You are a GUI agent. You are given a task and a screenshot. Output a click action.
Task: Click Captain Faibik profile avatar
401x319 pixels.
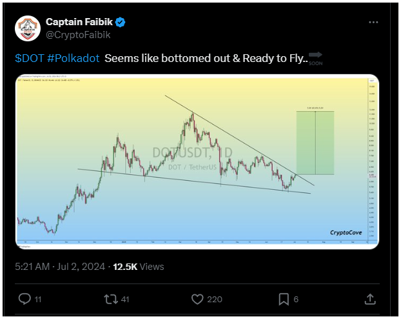(x=28, y=28)
